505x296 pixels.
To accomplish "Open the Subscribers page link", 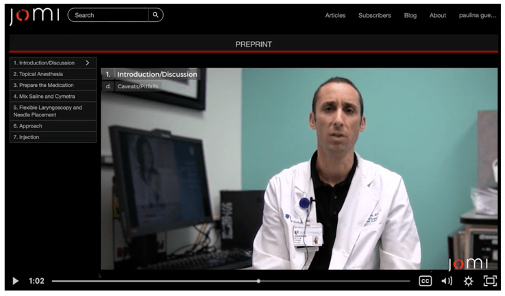I will tap(374, 16).
